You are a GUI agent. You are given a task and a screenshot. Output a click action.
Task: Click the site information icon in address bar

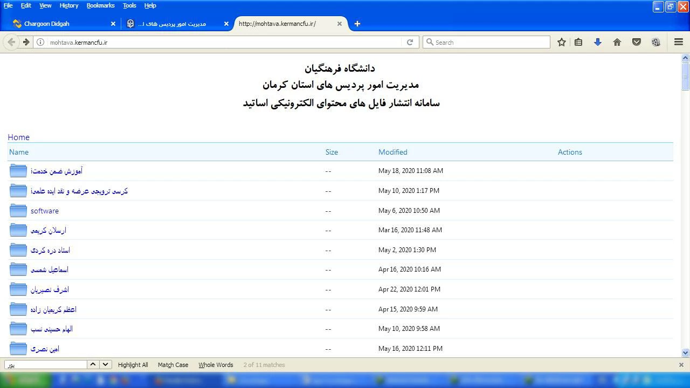40,42
